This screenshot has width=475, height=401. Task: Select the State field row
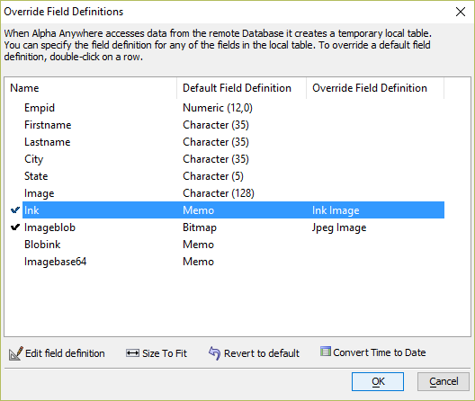click(233, 176)
